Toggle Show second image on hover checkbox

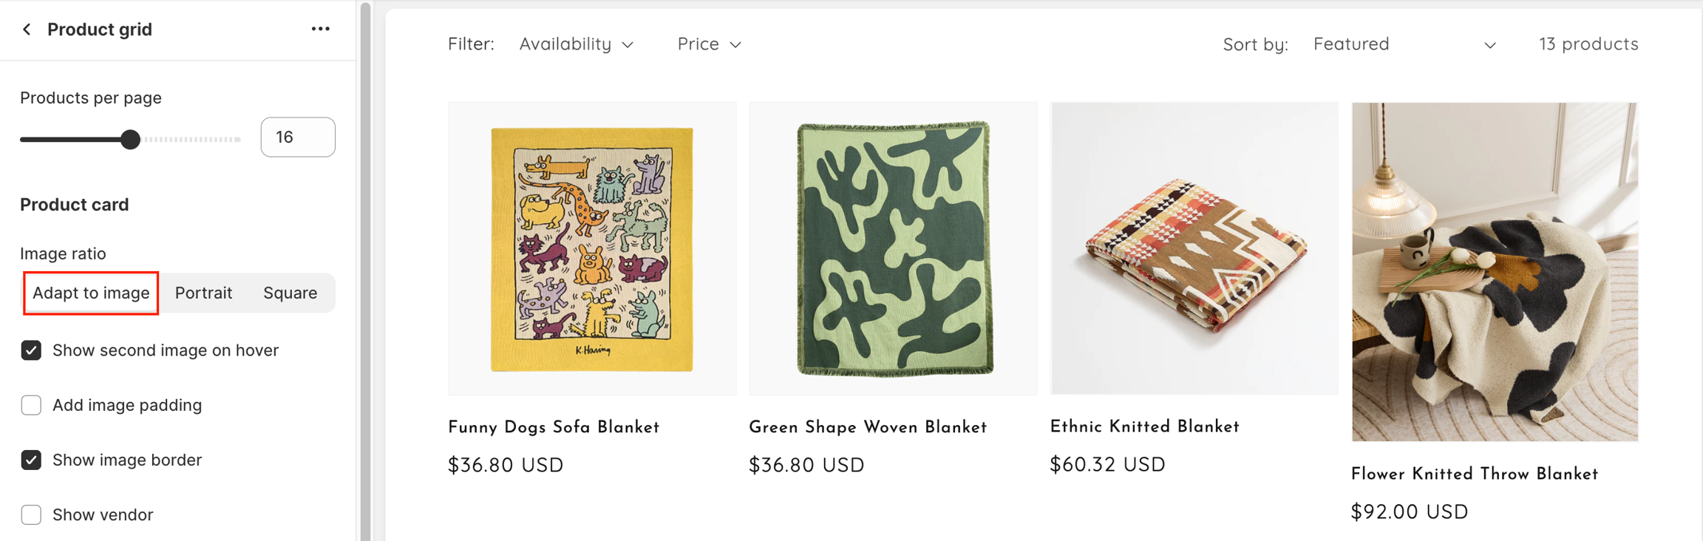tap(31, 350)
